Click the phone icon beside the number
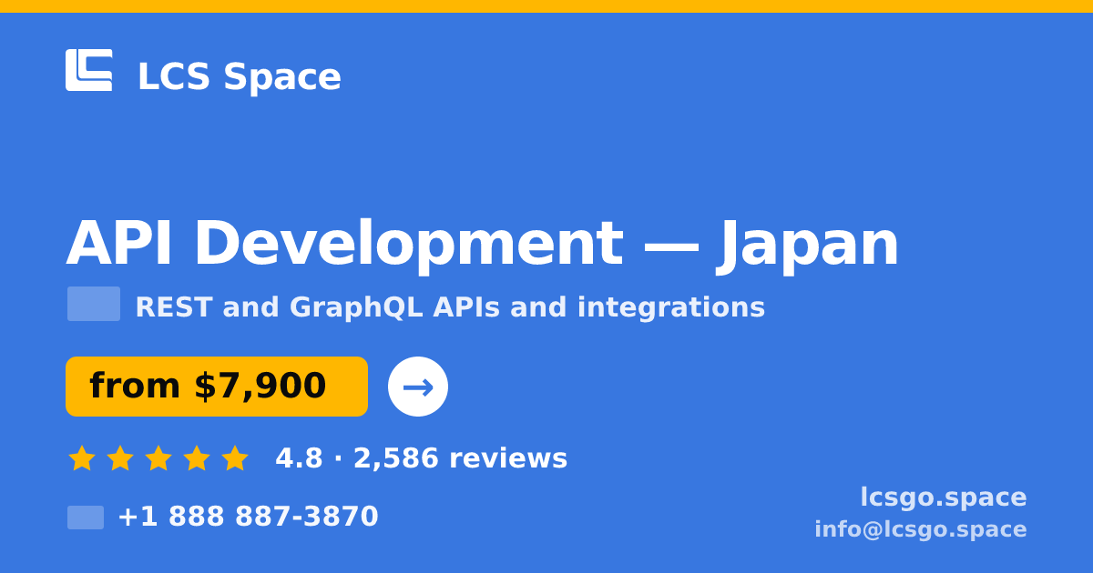The height and width of the screenshot is (573, 1093). 86,518
